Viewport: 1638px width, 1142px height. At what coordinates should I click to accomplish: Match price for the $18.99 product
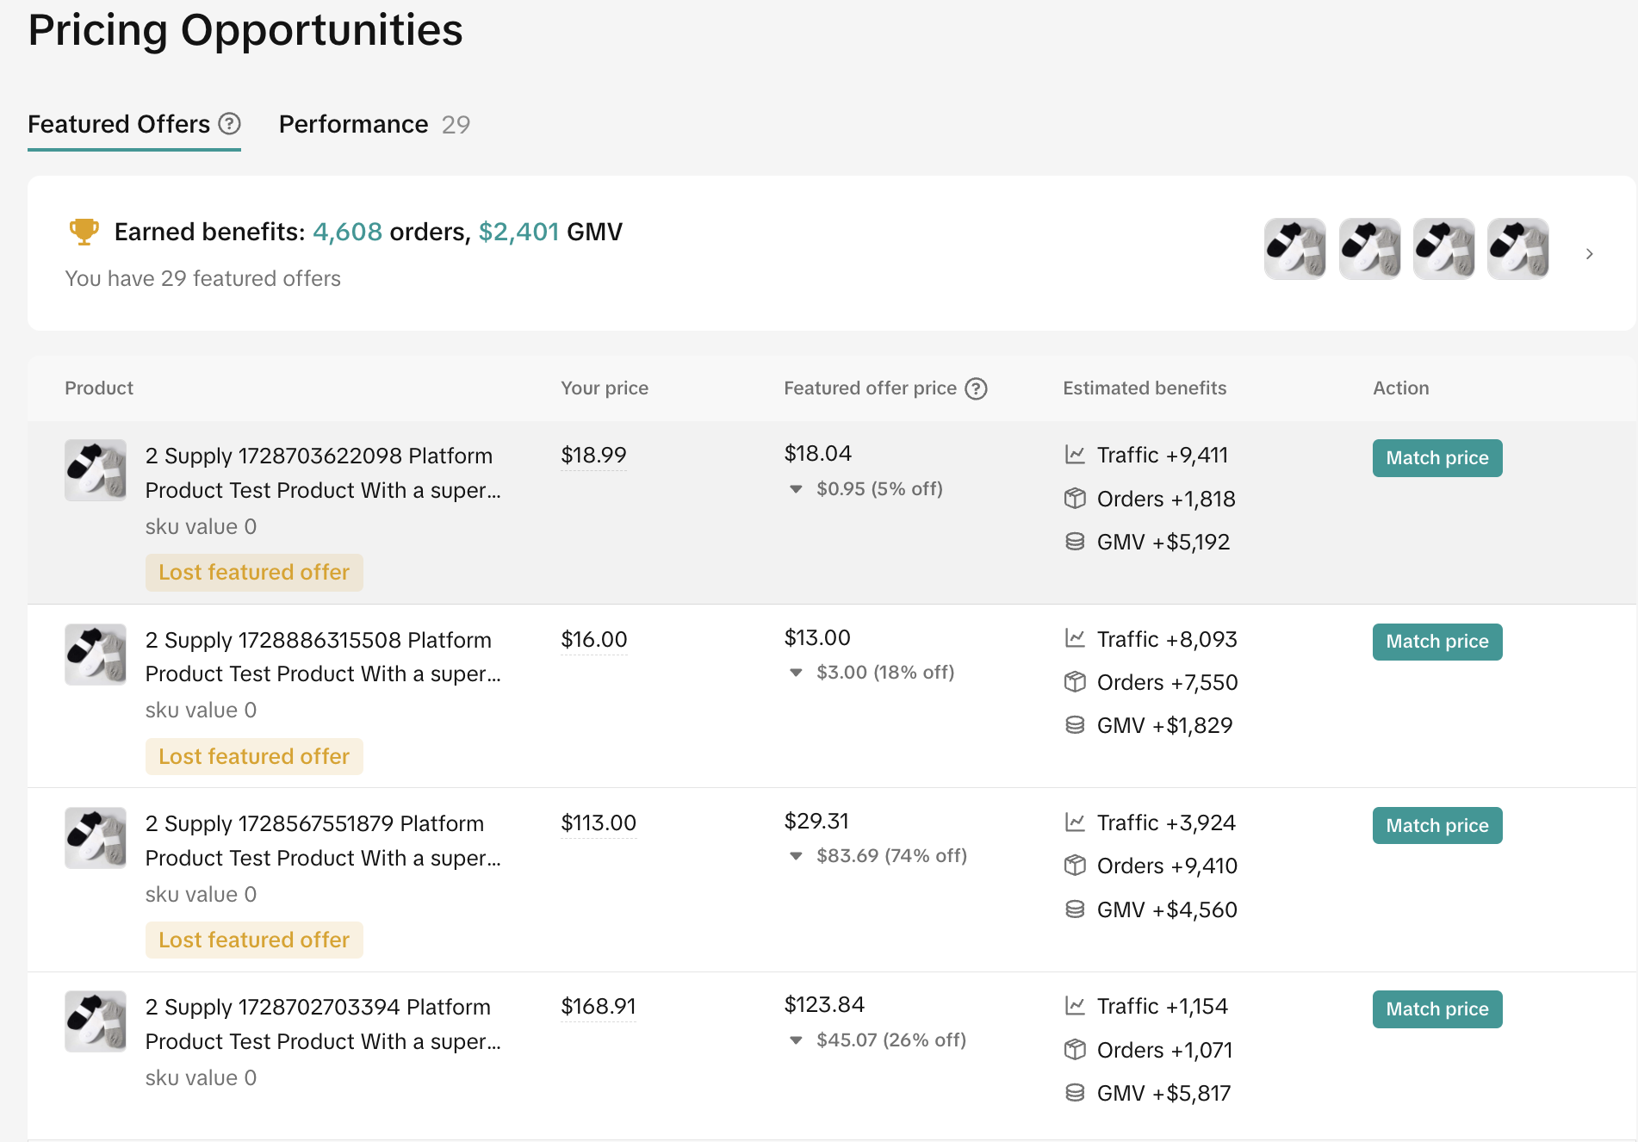[x=1436, y=458]
